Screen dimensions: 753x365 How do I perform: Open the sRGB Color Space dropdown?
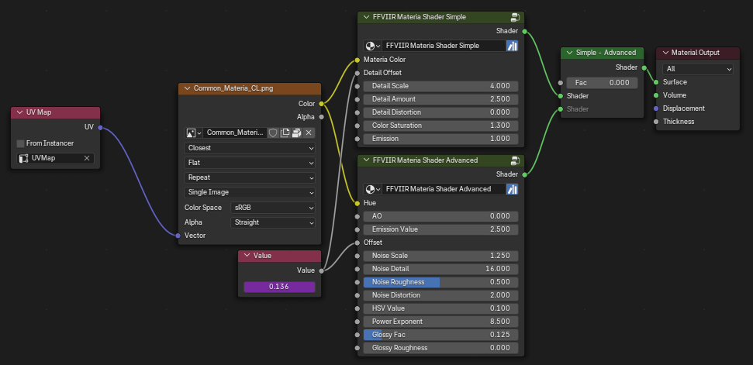(x=273, y=208)
